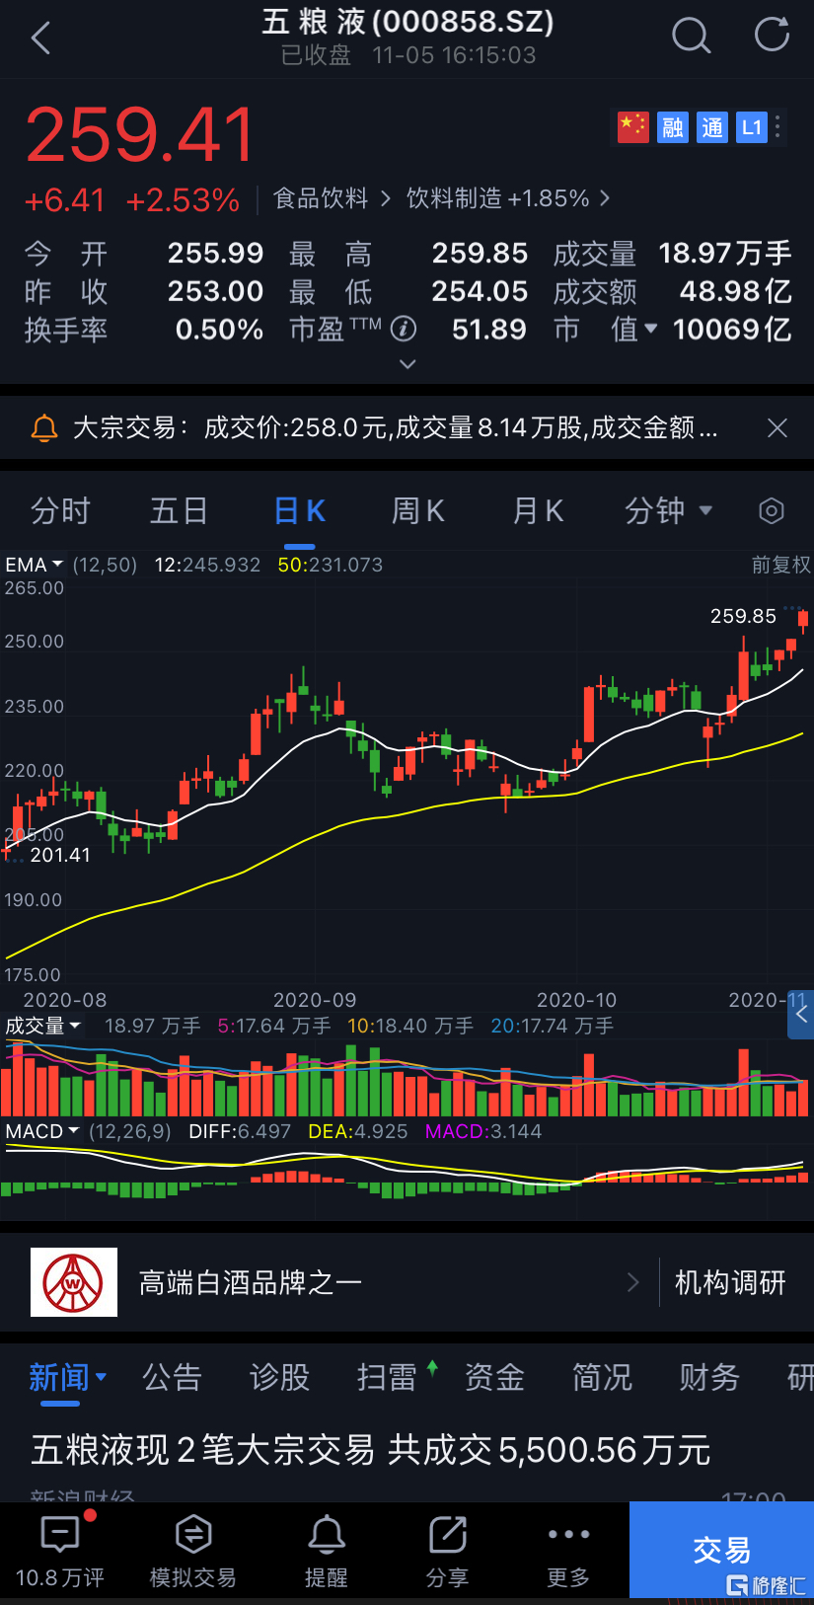Viewport: 814px width, 1605px height.
Task: Open the 简况 profile tab
Action: (602, 1377)
